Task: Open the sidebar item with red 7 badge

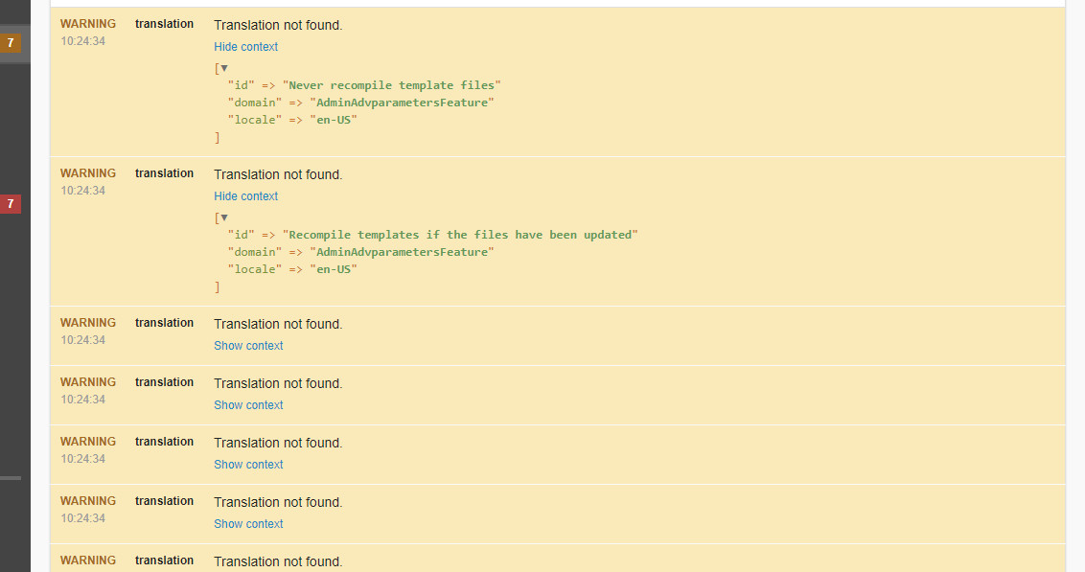Action: pyautogui.click(x=11, y=204)
